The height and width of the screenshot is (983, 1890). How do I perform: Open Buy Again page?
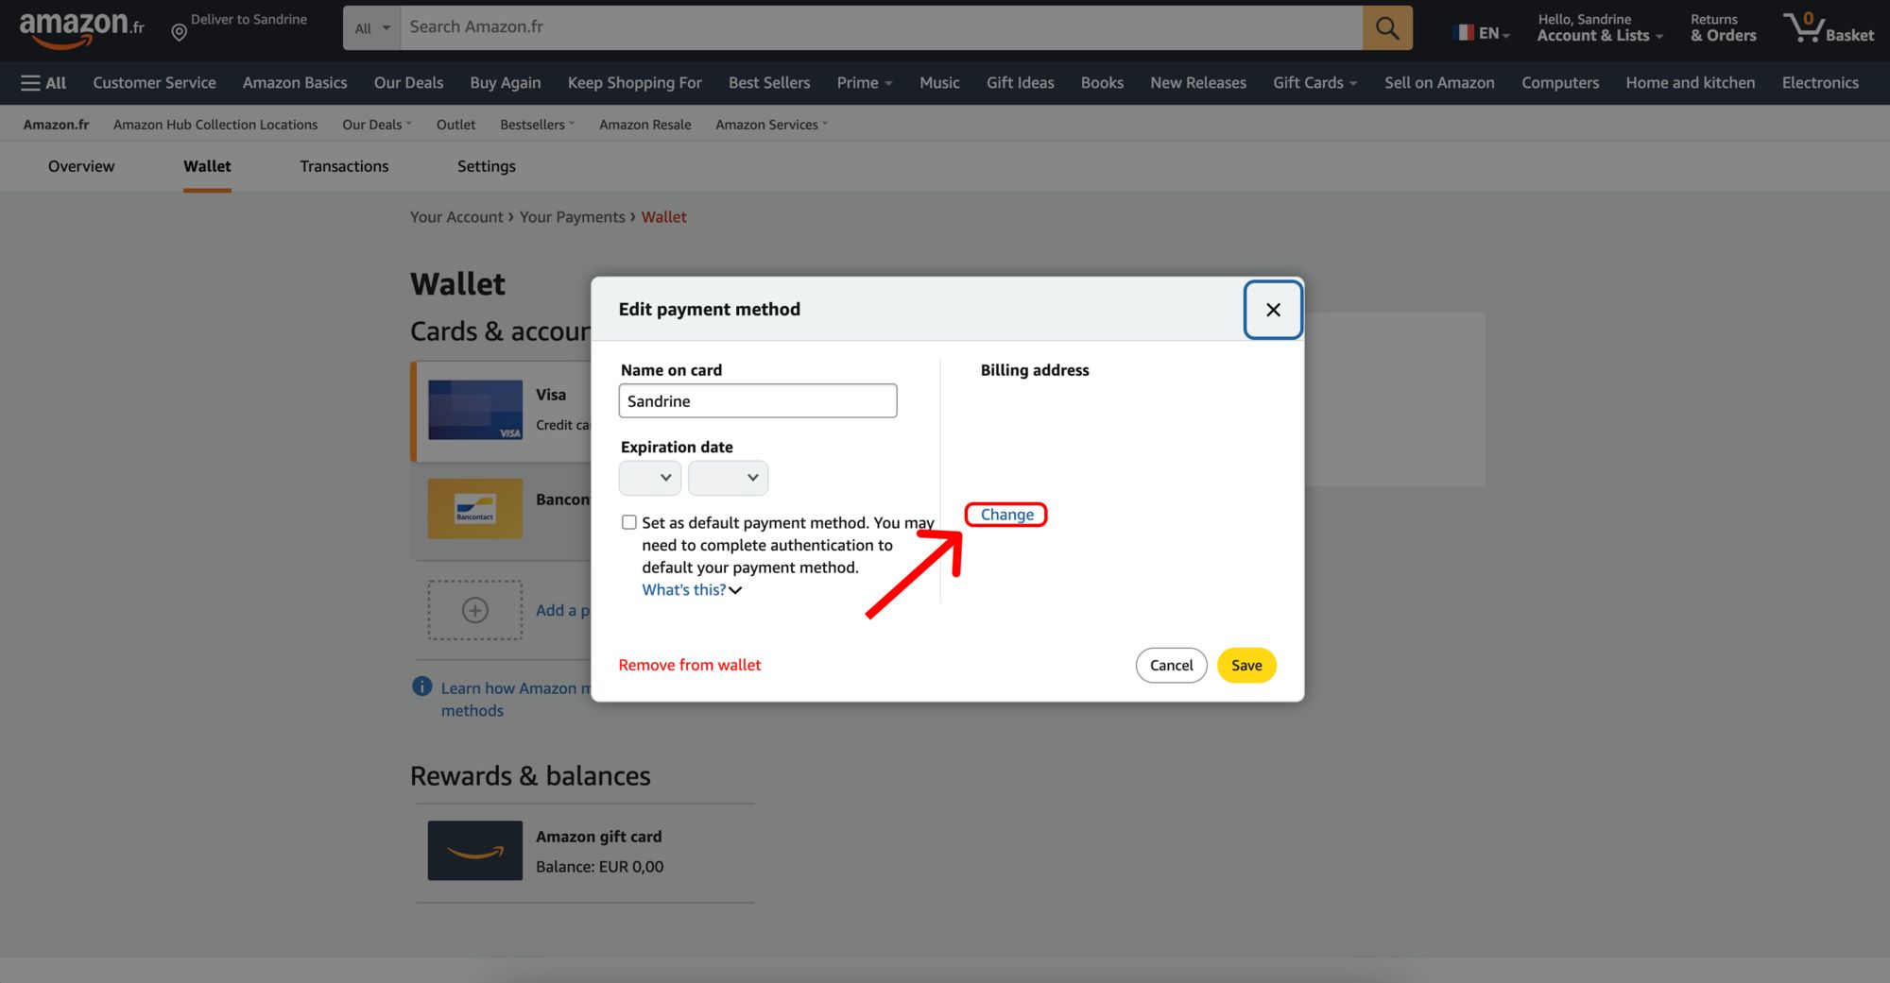pyautogui.click(x=506, y=83)
